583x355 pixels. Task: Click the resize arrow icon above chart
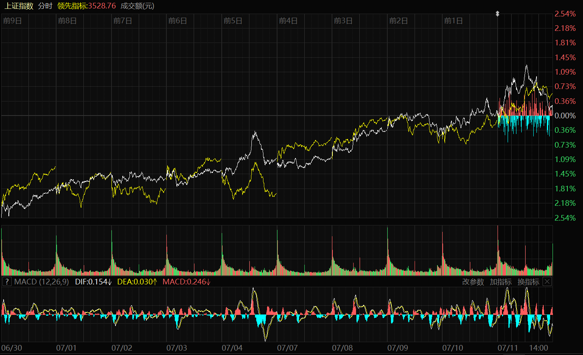point(498,14)
